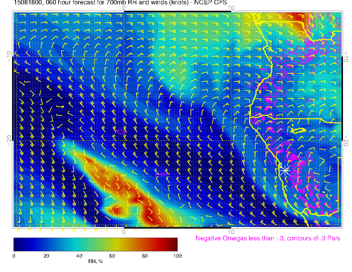This screenshot has width=352, height=272.
Task: Click the "RH, %" colorbar label
Action: click(95, 262)
